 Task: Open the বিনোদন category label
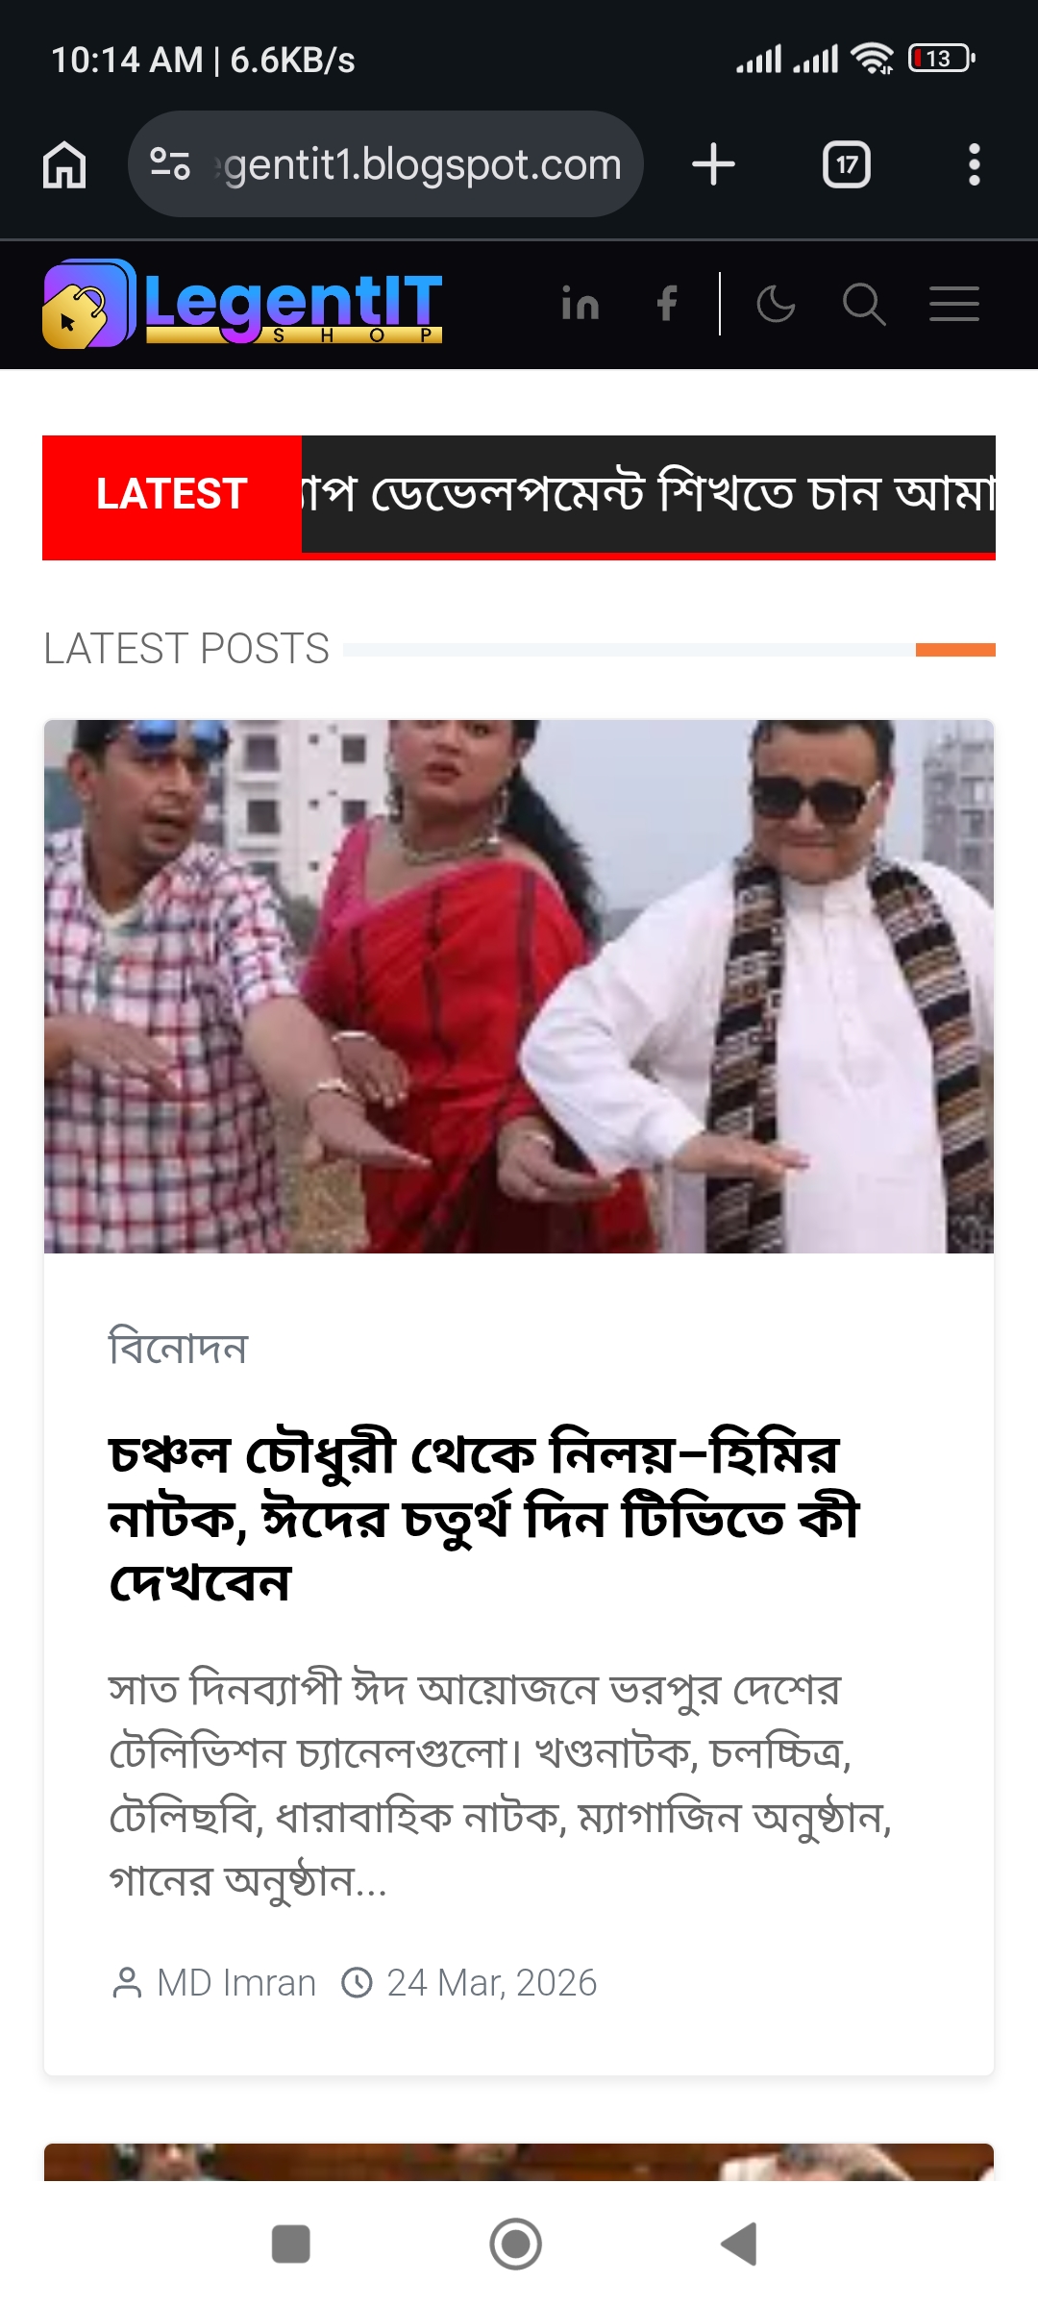click(178, 1347)
